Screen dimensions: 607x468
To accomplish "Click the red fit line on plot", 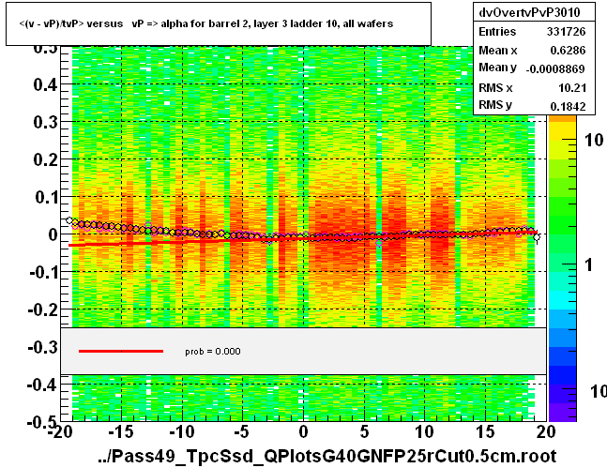I will pos(302,239).
